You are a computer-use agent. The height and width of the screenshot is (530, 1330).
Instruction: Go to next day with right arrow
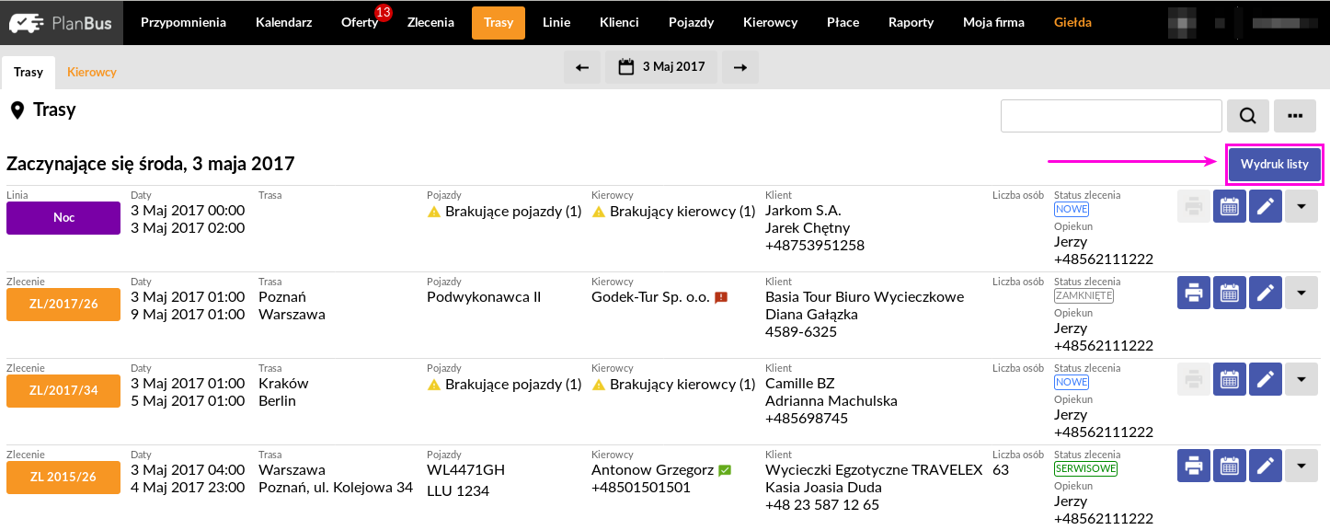[x=740, y=67]
